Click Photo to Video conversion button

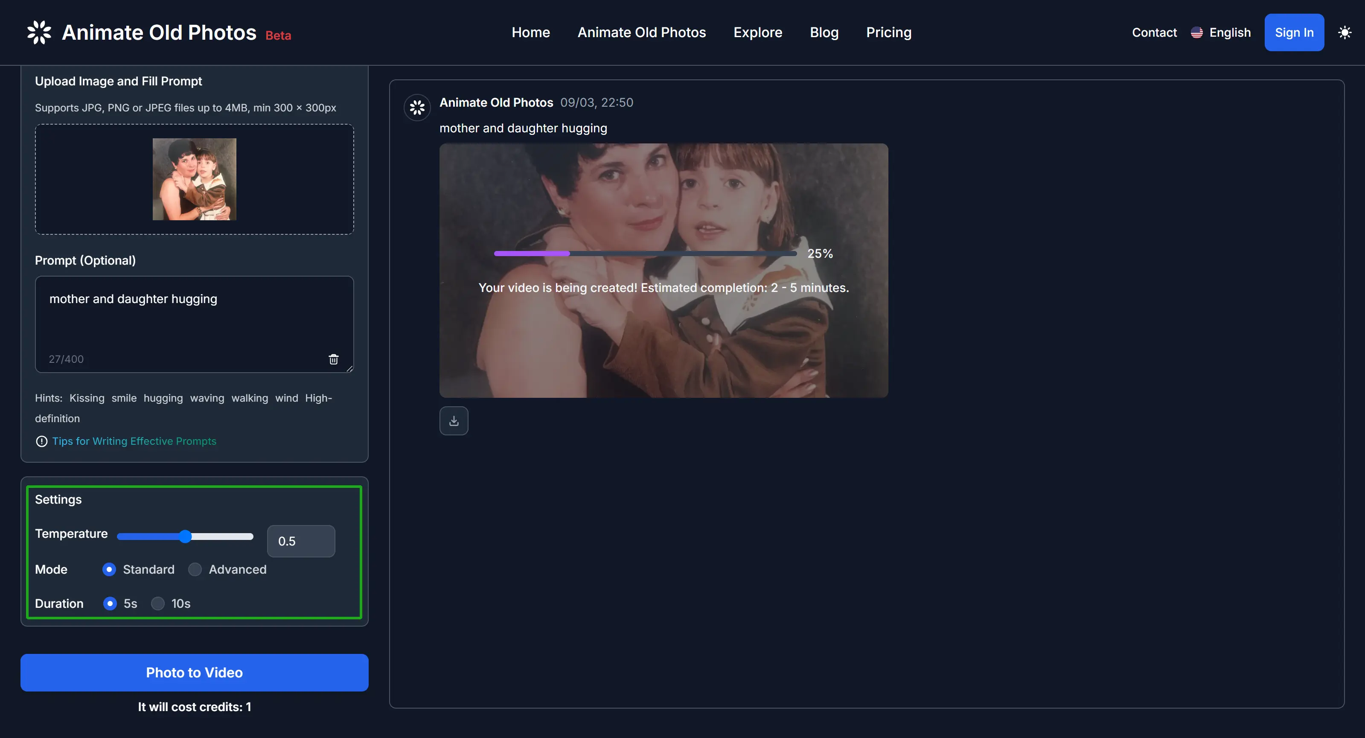pyautogui.click(x=194, y=673)
